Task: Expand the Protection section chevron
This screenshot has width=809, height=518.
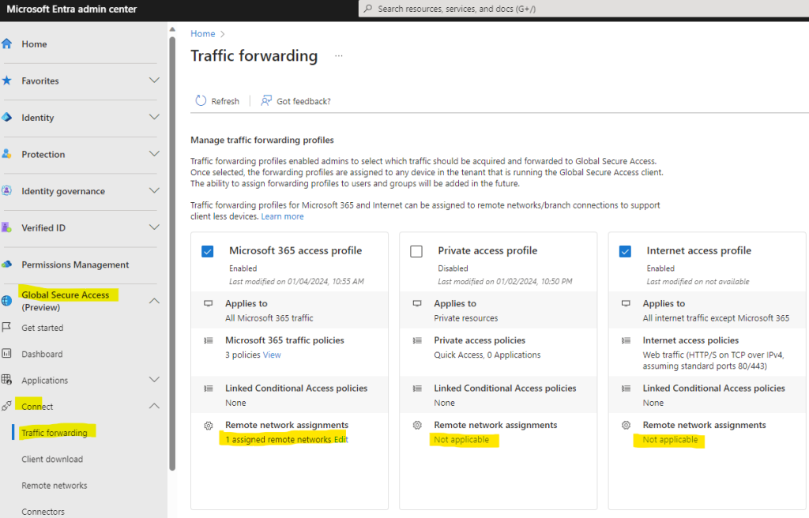Action: (x=154, y=154)
